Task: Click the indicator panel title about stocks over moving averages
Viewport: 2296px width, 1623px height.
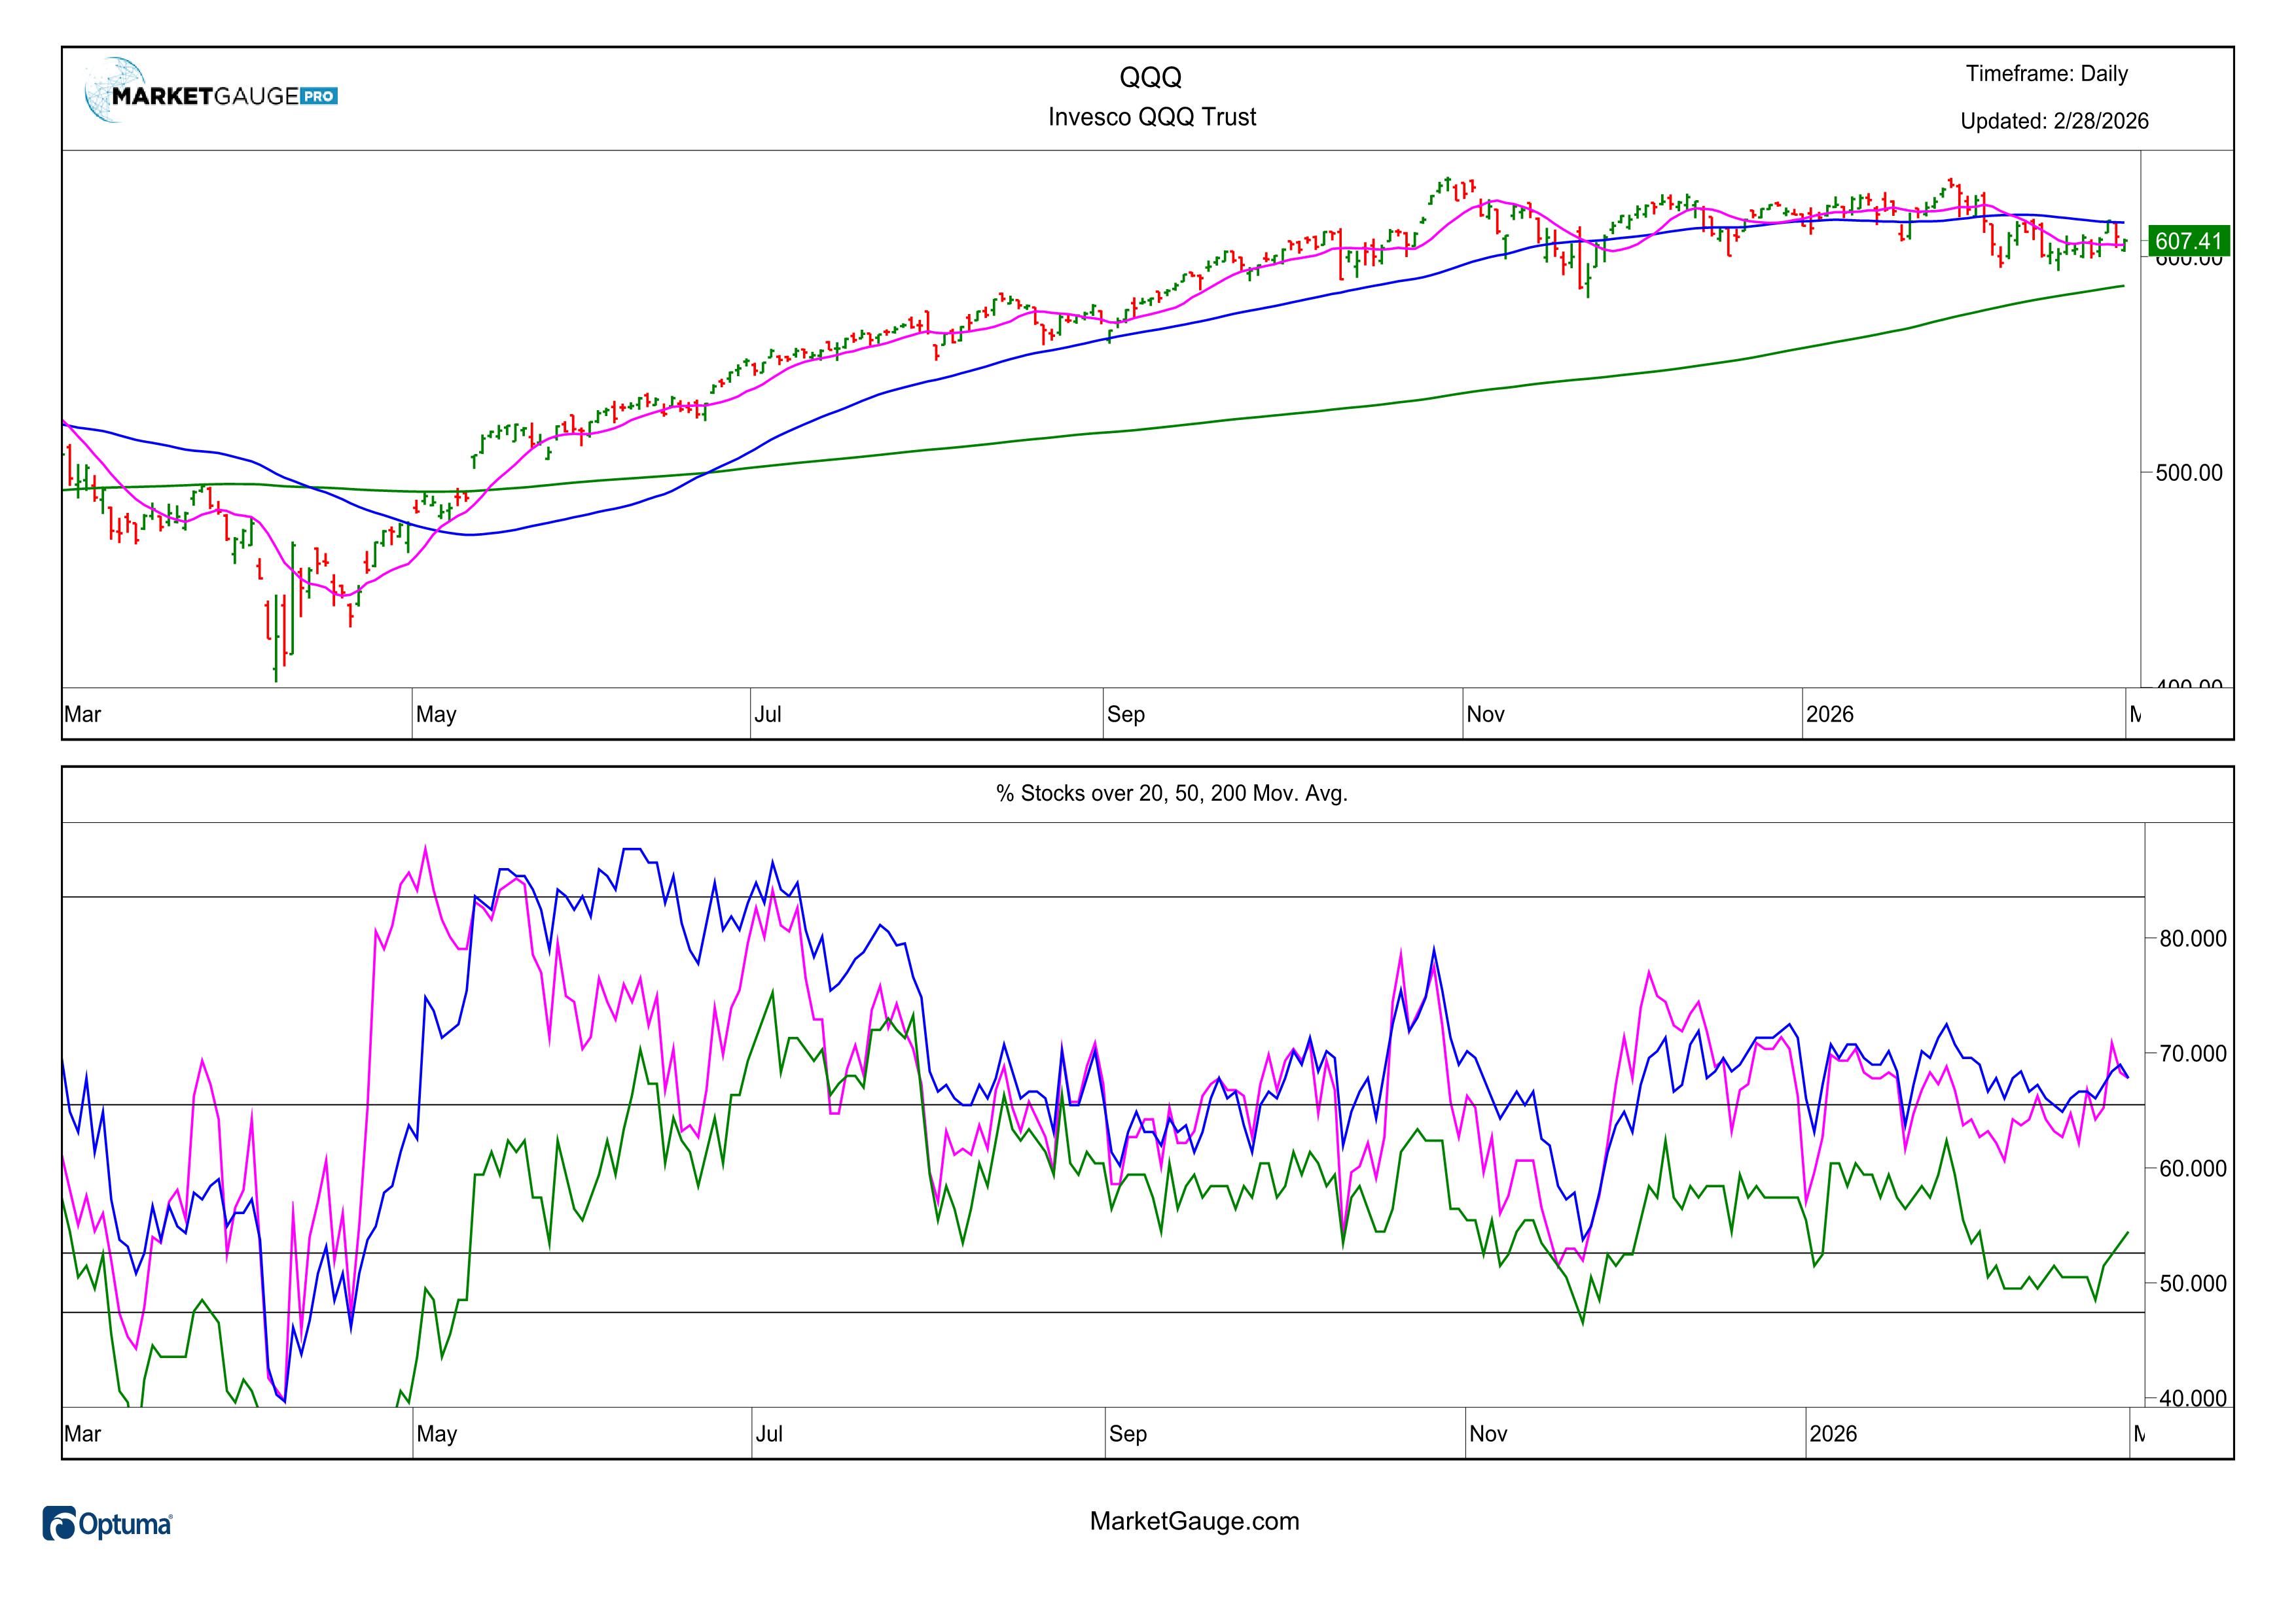Action: [x=1171, y=794]
